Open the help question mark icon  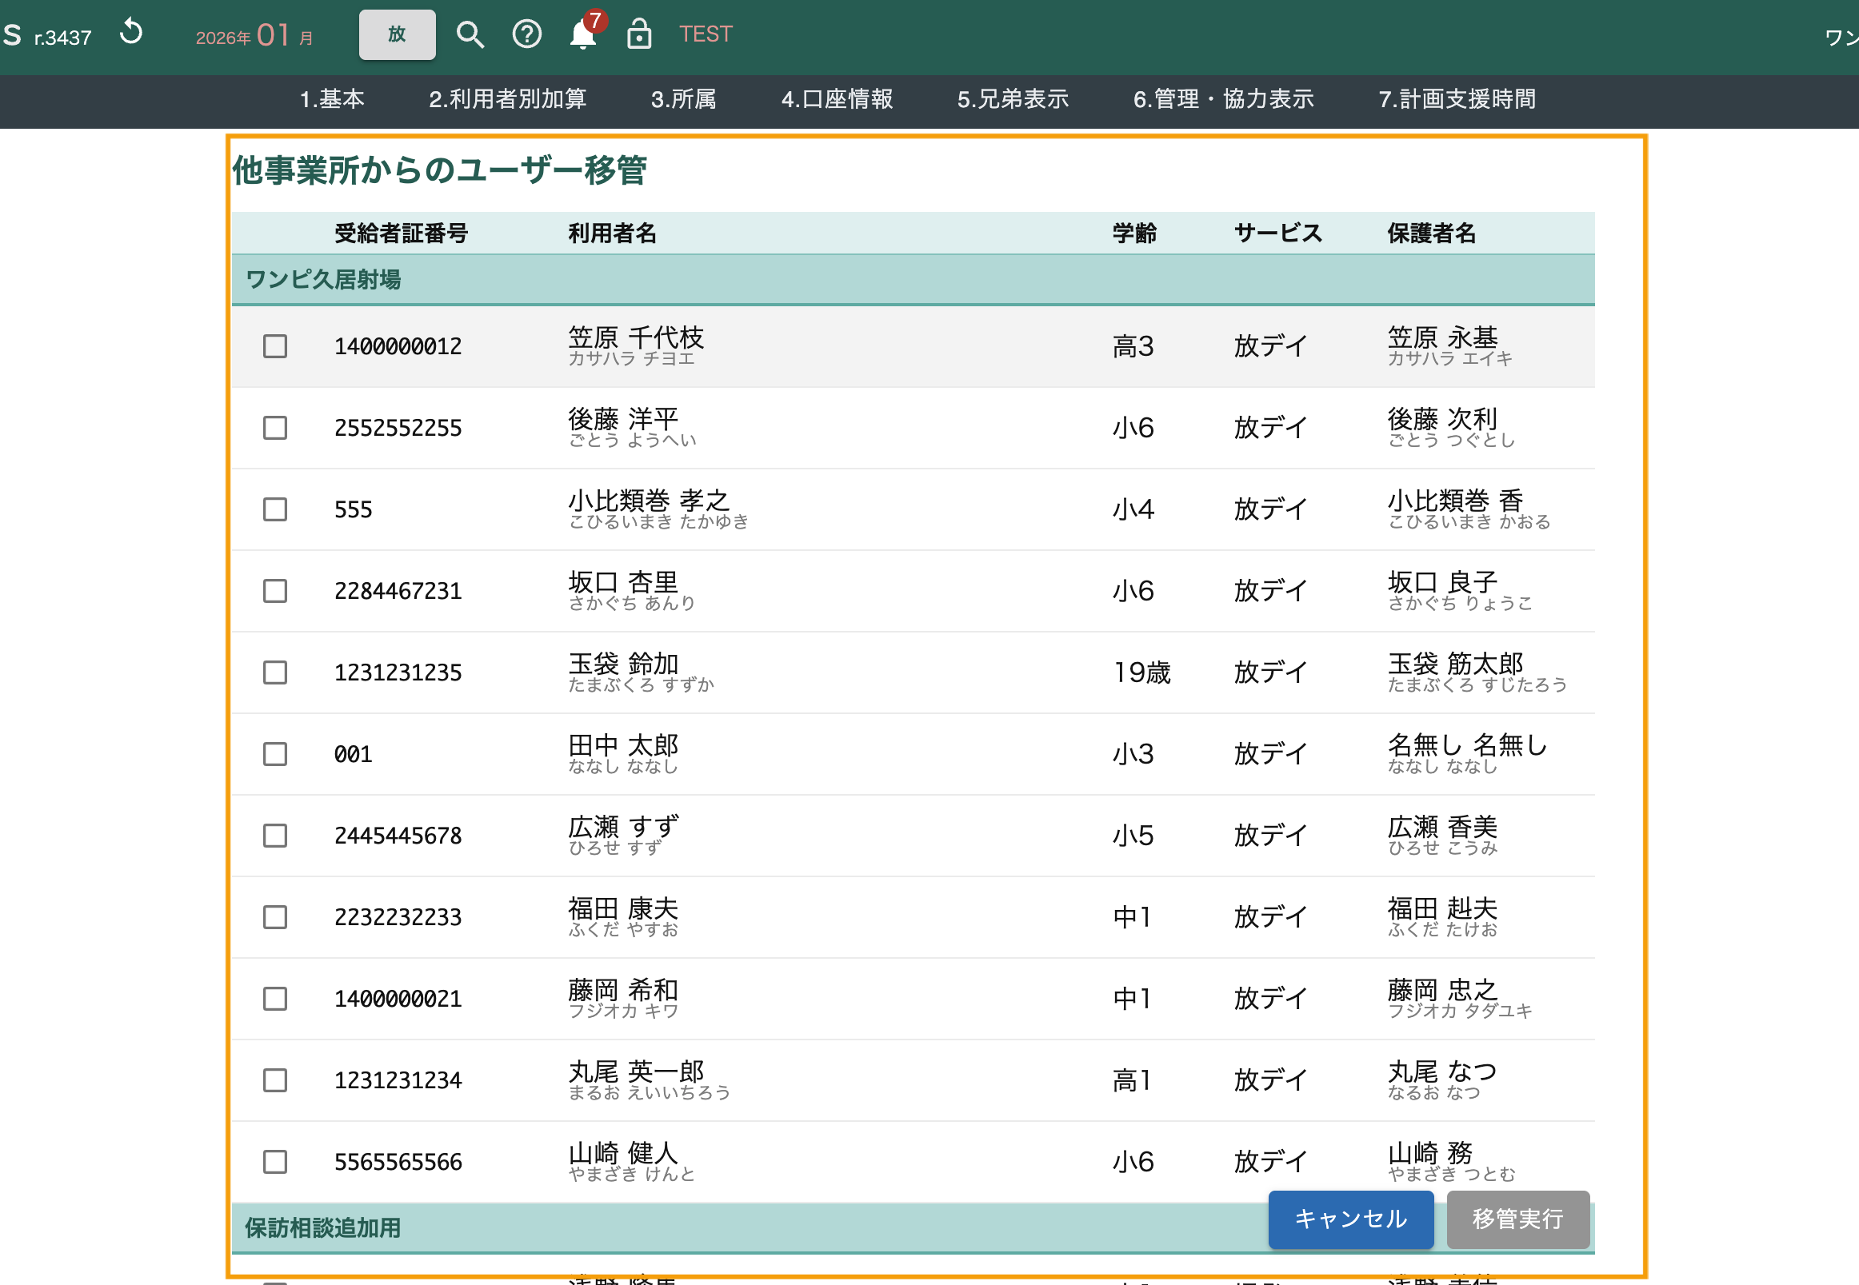pyautogui.click(x=527, y=34)
